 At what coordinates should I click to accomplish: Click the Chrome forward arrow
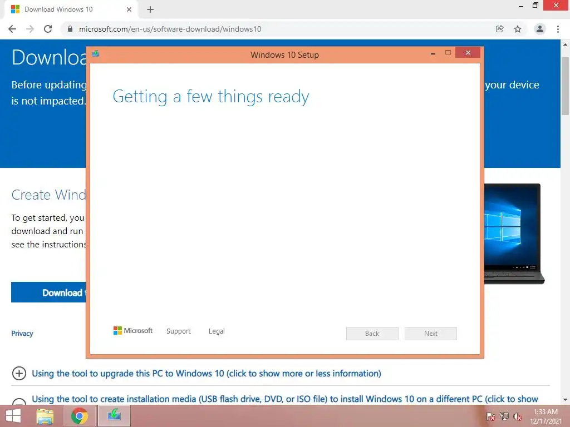(x=30, y=29)
